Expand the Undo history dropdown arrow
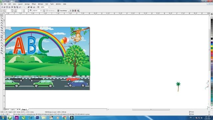The height and width of the screenshot is (120, 213). pos(22,7)
